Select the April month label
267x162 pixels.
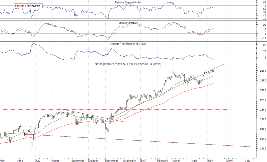click(x=195, y=160)
